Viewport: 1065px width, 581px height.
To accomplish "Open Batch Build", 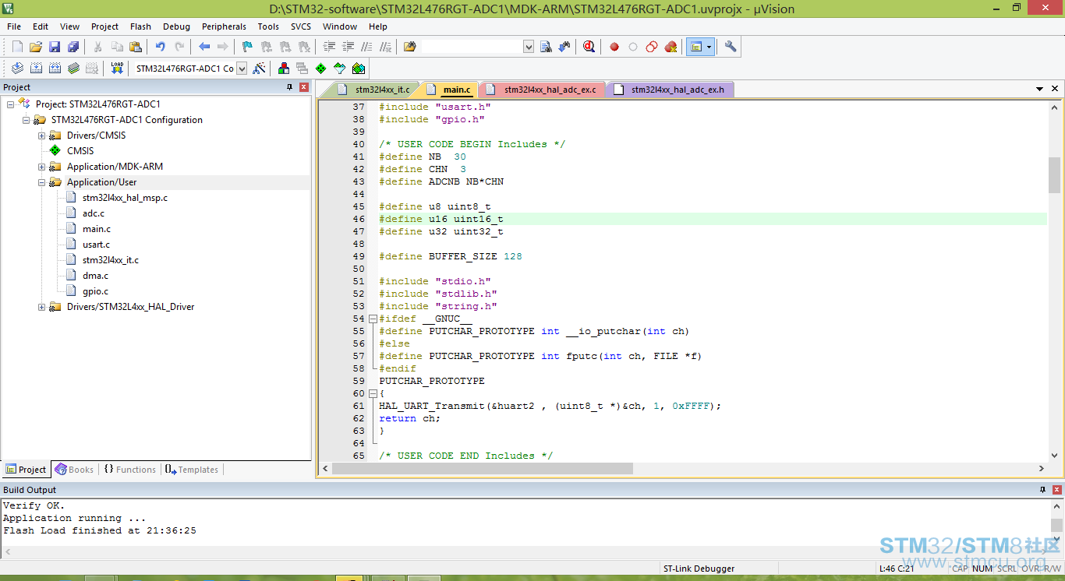I will 73,68.
